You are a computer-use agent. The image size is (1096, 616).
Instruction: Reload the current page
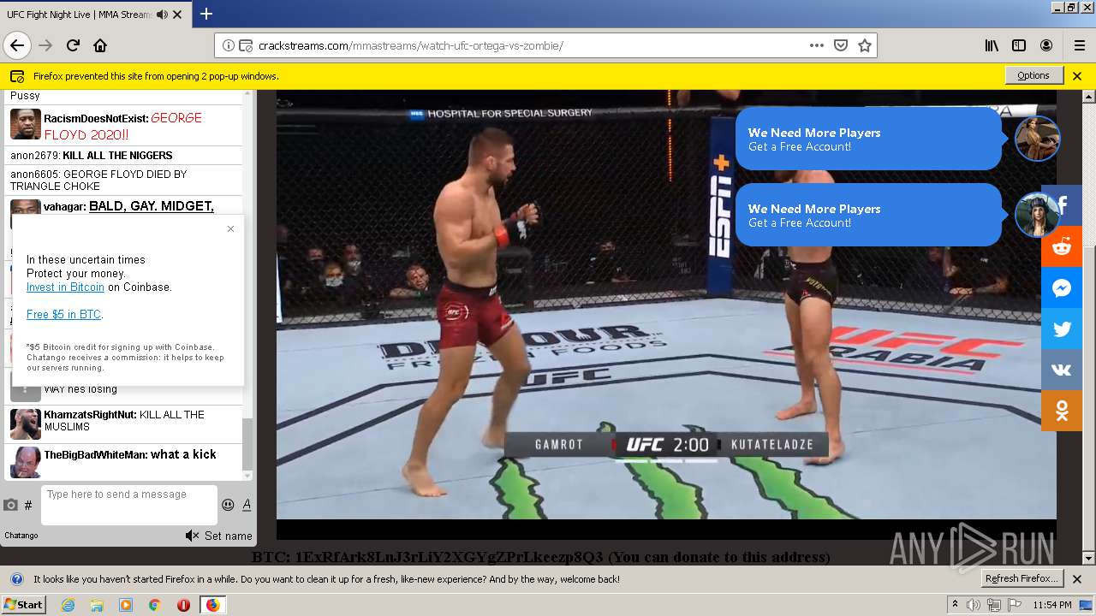click(73, 45)
